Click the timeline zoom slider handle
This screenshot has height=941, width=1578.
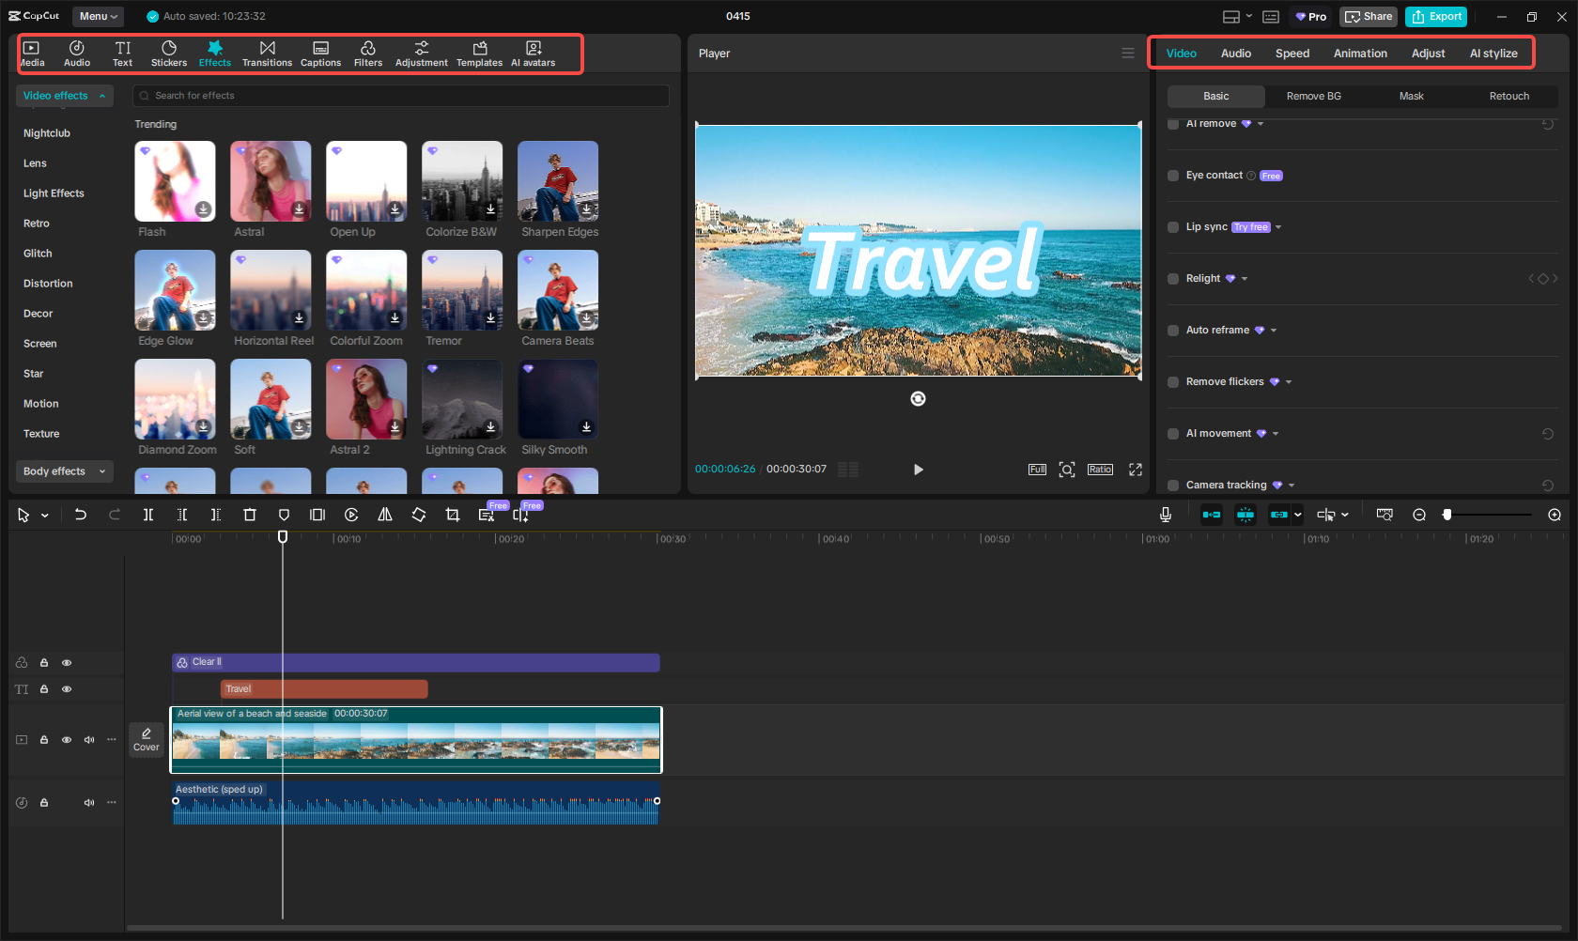pos(1447,515)
